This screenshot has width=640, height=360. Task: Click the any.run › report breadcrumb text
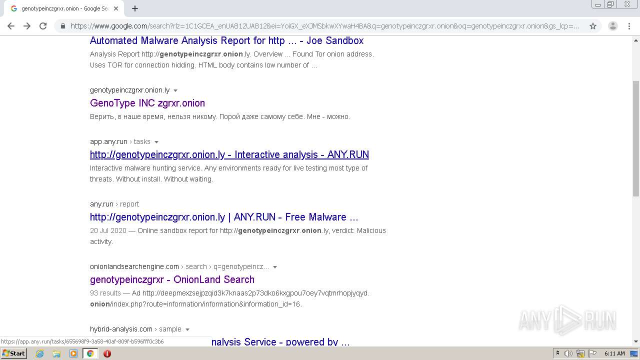click(114, 204)
